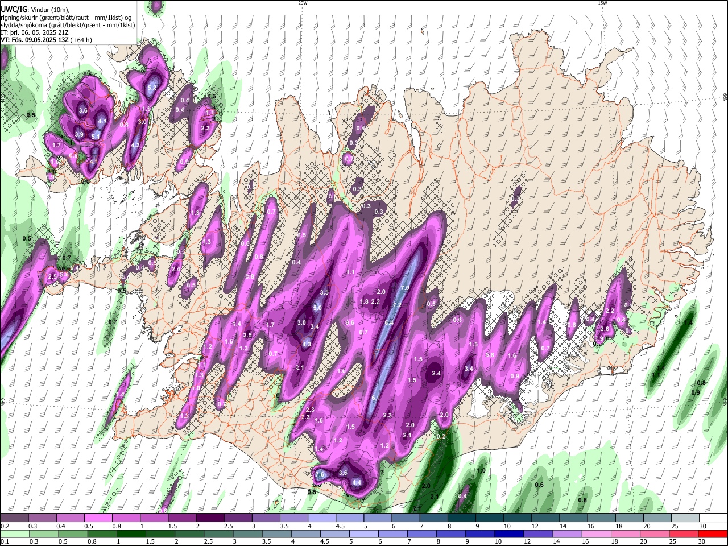The image size is (728, 546).
Task: Click the lightest green lower swatch between 0.1 and 0.3
Action: coord(14,533)
